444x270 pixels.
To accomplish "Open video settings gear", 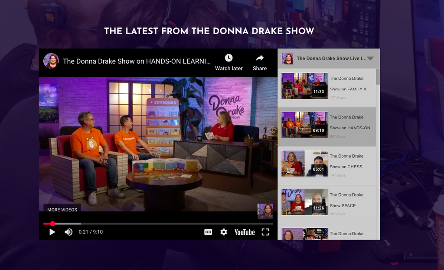I will [x=224, y=232].
